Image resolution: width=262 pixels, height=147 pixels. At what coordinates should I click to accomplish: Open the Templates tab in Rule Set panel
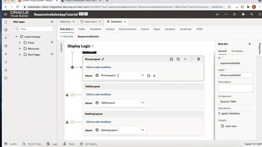point(237,51)
